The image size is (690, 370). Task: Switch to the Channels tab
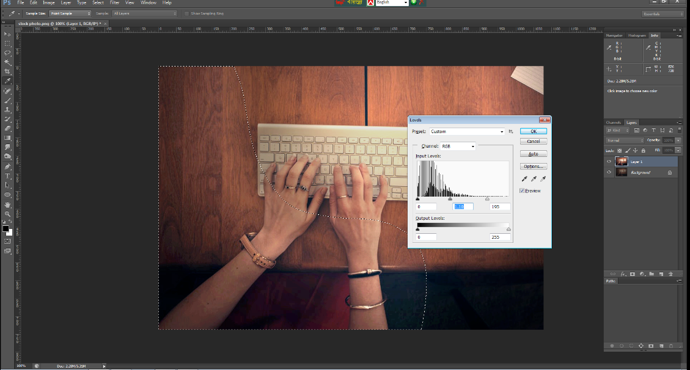tap(615, 122)
